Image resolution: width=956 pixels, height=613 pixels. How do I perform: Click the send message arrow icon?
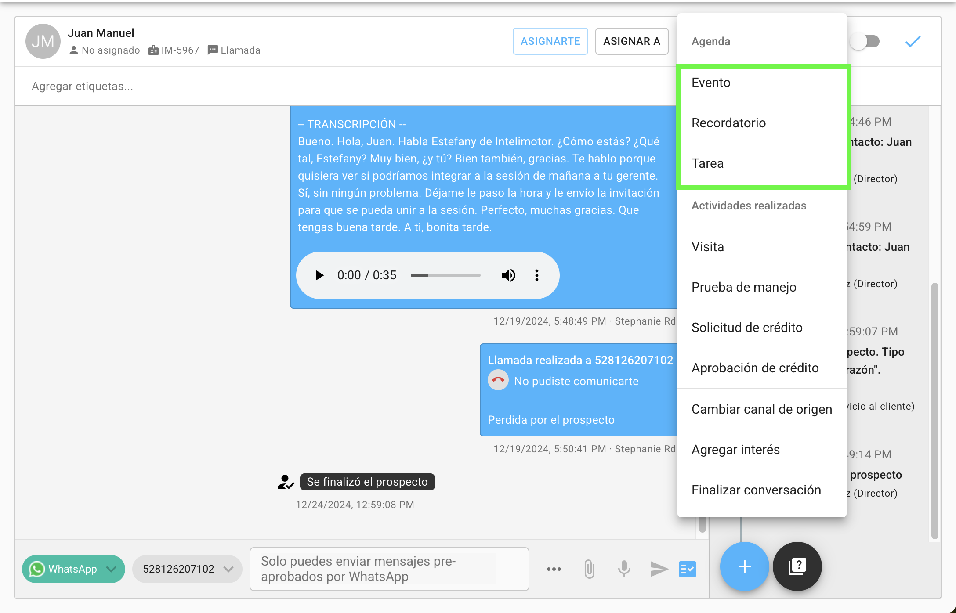(659, 569)
